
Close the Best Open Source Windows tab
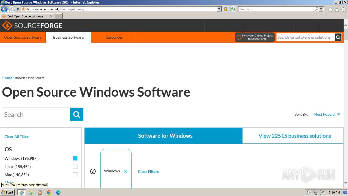coord(51,16)
